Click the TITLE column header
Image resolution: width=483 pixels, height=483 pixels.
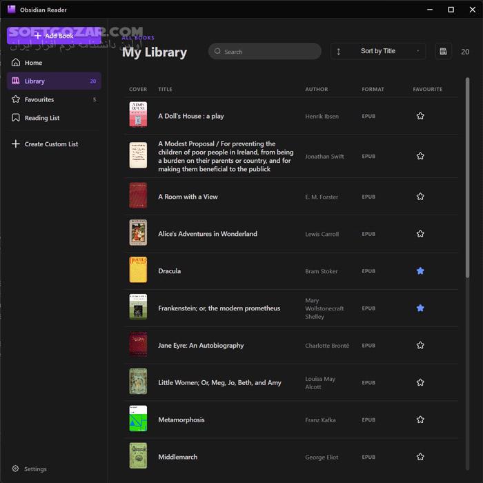pos(165,89)
